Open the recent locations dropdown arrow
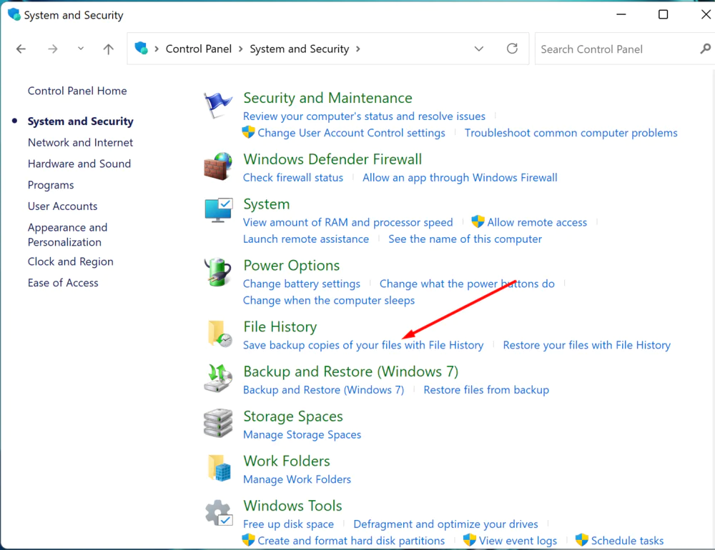 (x=81, y=49)
